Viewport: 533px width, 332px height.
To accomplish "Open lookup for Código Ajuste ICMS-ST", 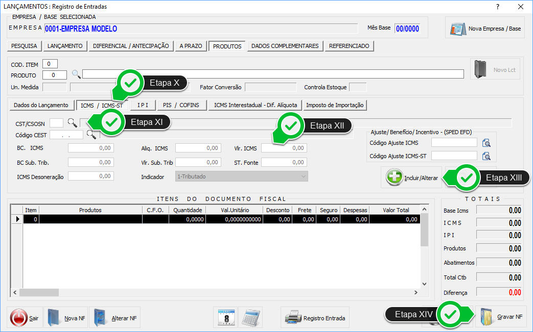I will [486, 156].
